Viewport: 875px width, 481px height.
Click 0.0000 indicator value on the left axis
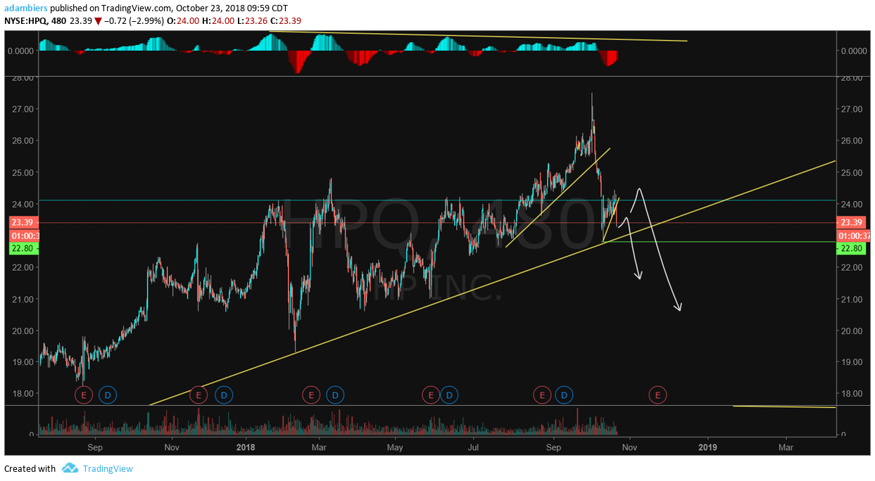click(21, 51)
